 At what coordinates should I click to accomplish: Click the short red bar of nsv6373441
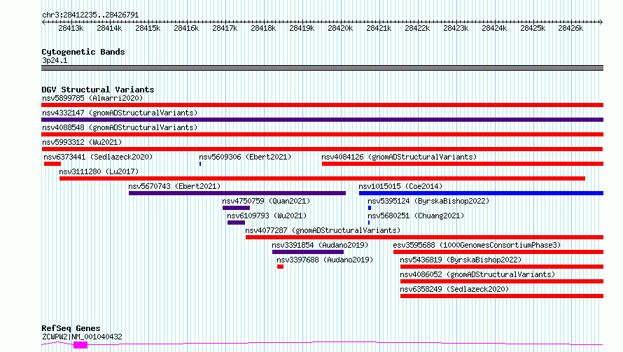point(52,164)
